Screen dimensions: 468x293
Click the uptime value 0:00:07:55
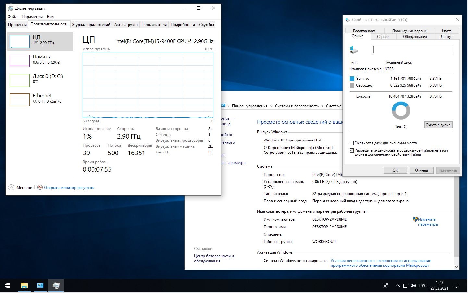coord(97,169)
